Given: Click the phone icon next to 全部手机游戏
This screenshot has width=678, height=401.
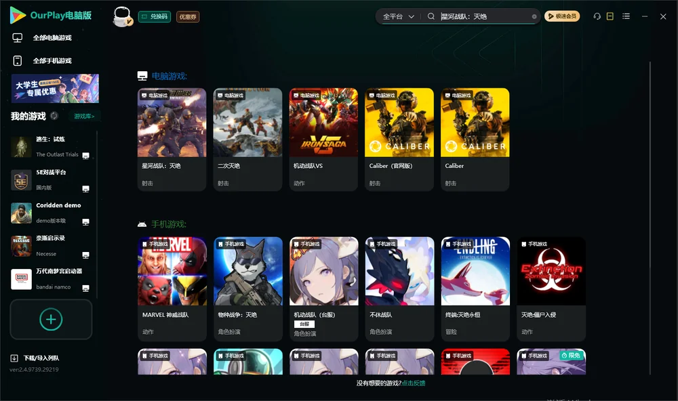Looking at the screenshot, I should coord(18,61).
